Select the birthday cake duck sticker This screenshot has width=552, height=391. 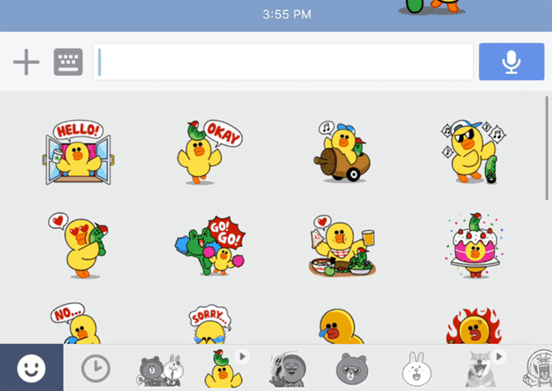(474, 244)
